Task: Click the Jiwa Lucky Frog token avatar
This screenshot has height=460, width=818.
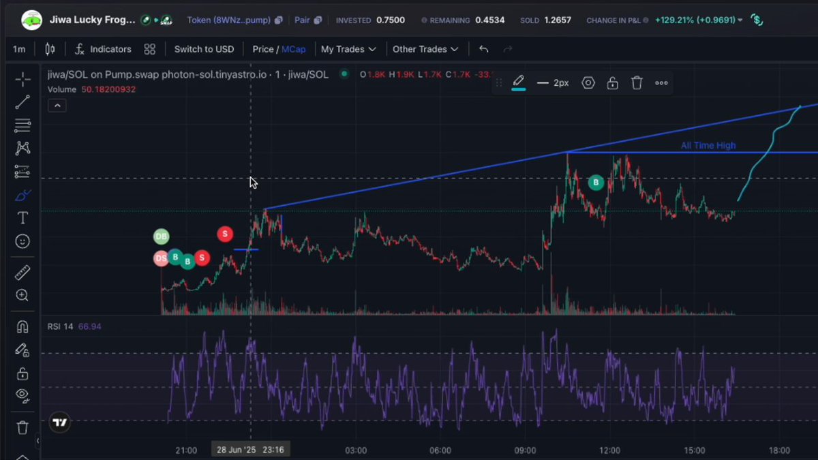Action: click(31, 20)
